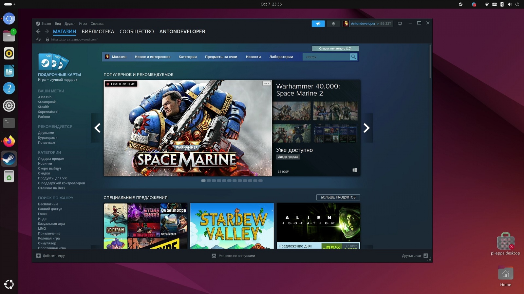Viewport: 524px width, 294px height.
Task: Open the Steampunk tag link
Action: [x=47, y=102]
